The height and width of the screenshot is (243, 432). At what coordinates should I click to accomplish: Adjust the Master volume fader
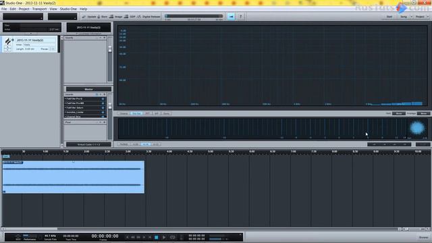pos(110,105)
